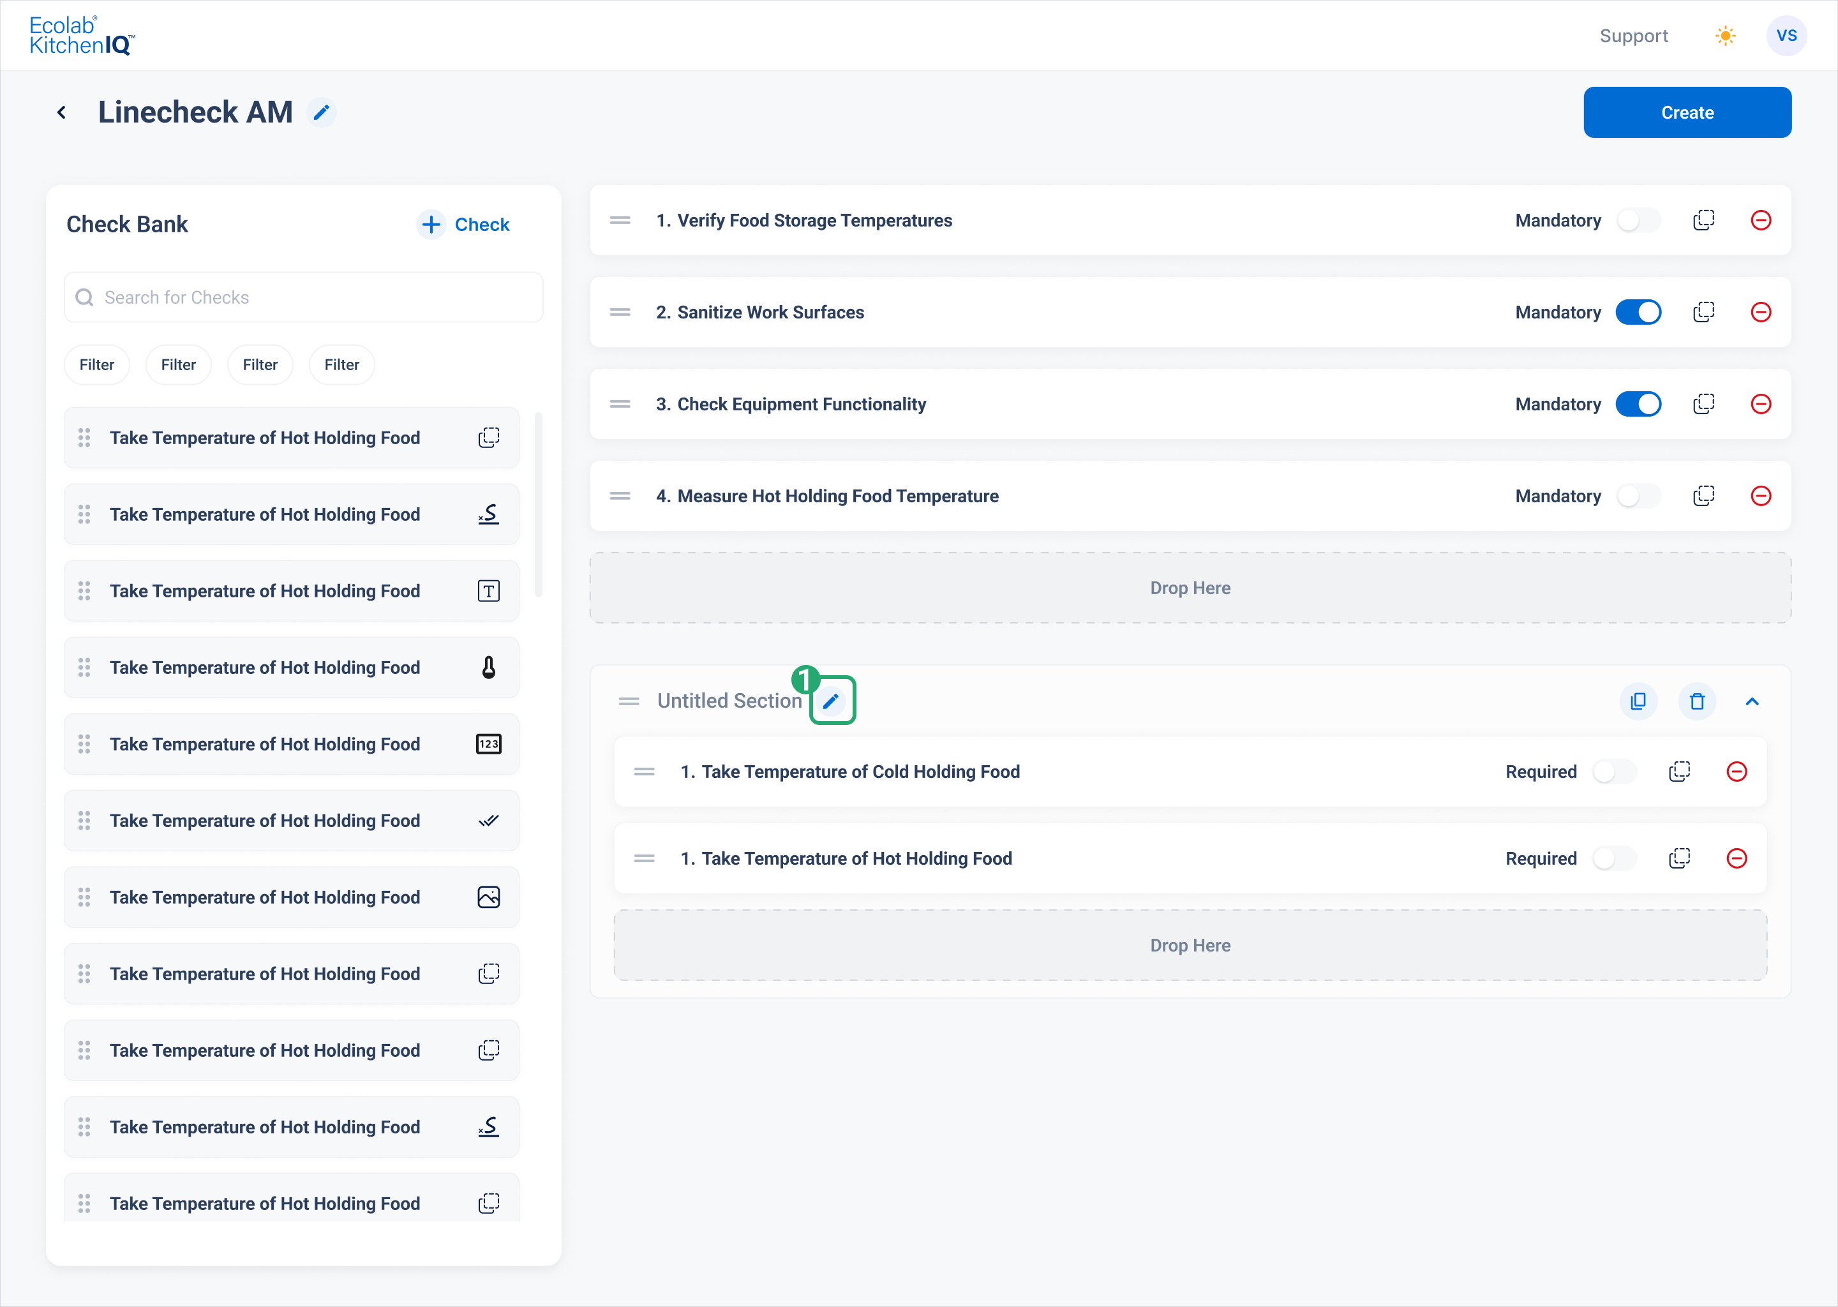The image size is (1838, 1307).
Task: Click '1. Take Temperature of Cold Holding Food' text
Action: point(850,772)
